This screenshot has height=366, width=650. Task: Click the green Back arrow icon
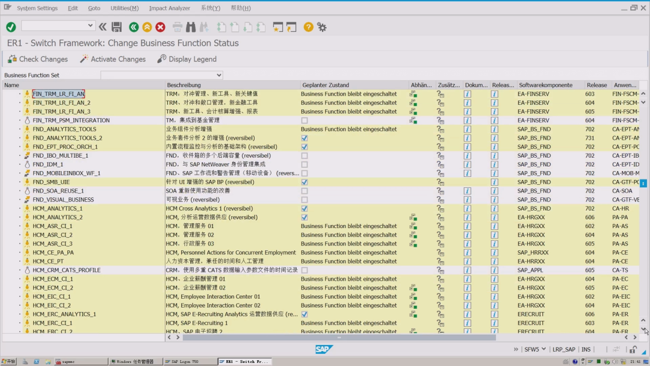point(134,27)
